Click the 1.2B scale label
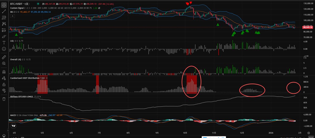The width and height of the screenshot is (315, 138). click(x=305, y=77)
